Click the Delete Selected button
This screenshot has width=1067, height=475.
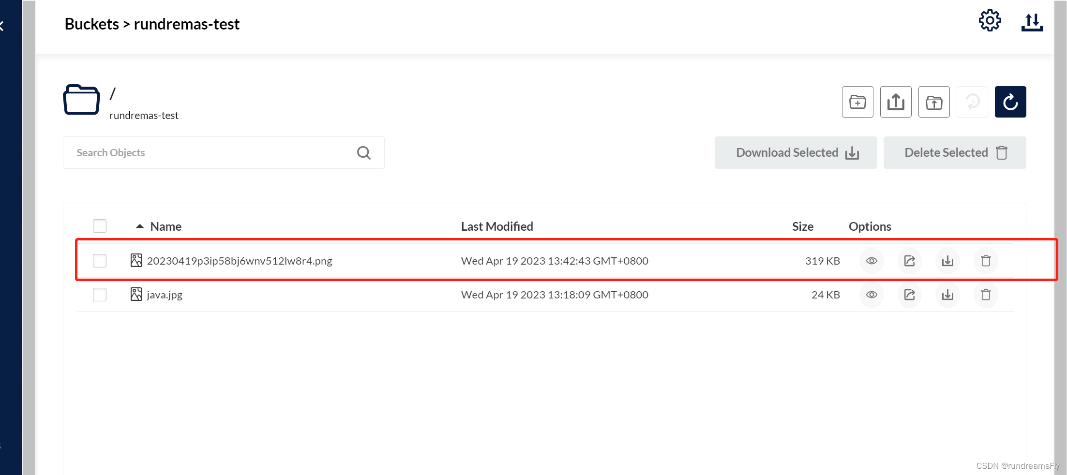coord(954,153)
